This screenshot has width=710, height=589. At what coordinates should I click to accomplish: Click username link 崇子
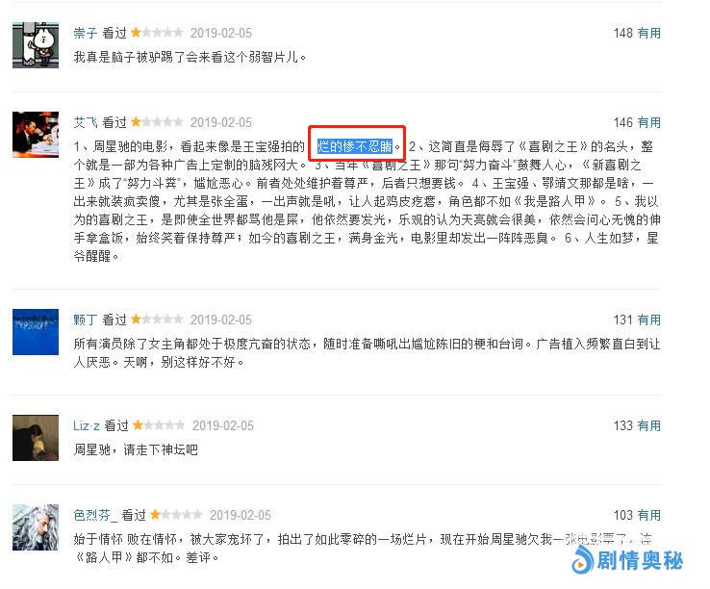(x=85, y=33)
